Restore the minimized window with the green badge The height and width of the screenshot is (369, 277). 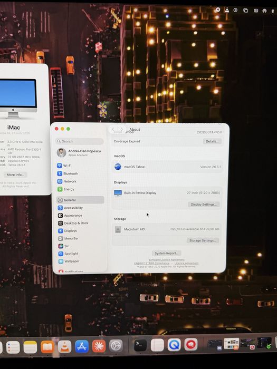coord(264,343)
